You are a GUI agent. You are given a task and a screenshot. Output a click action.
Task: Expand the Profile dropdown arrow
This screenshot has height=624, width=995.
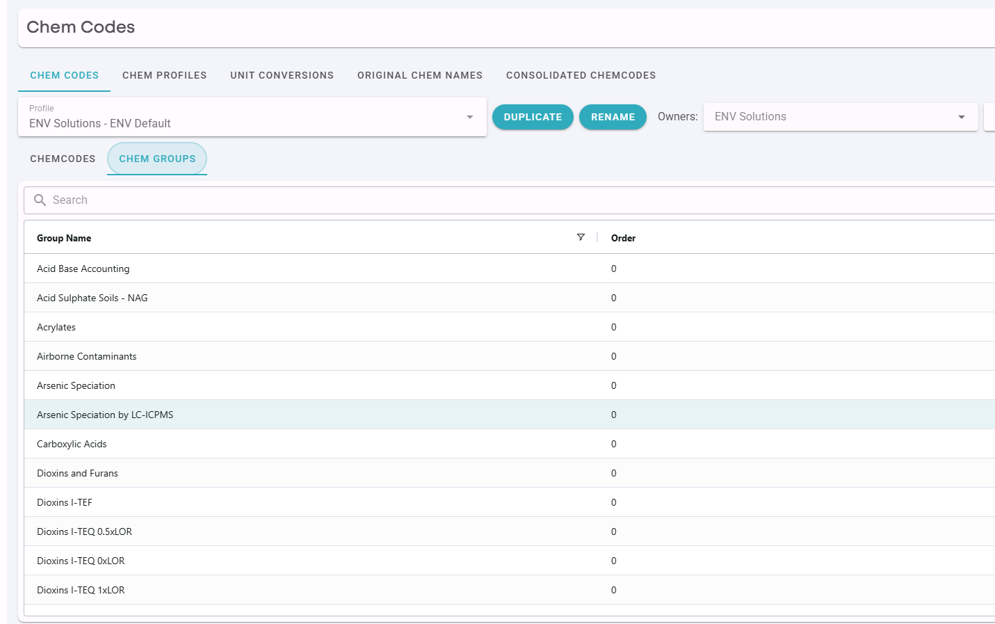(x=470, y=117)
